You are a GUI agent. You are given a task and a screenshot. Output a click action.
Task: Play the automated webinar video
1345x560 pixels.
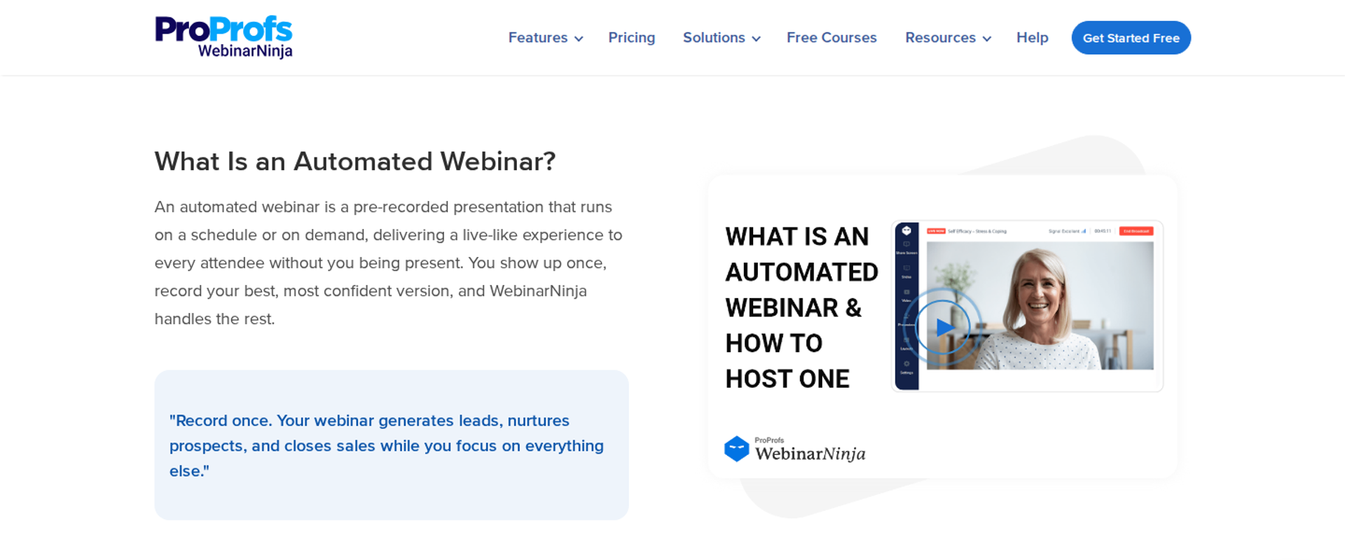click(x=942, y=327)
